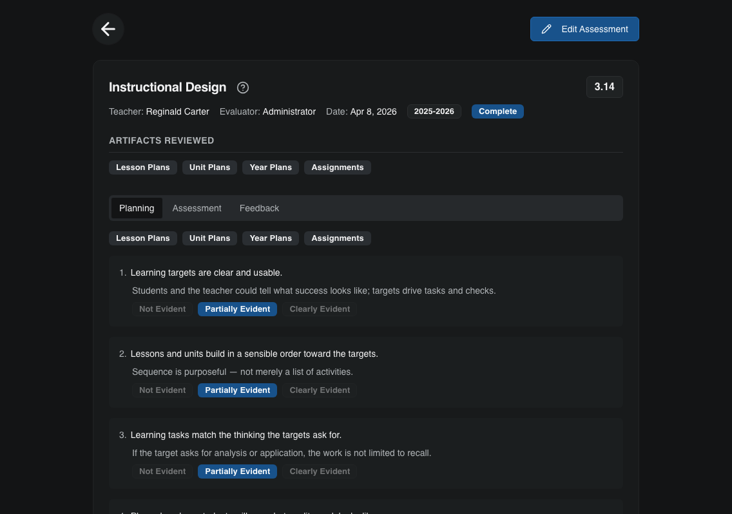Screen dimensions: 732x514
Task: Select Not Evident for learning tasks item
Action: (x=162, y=471)
